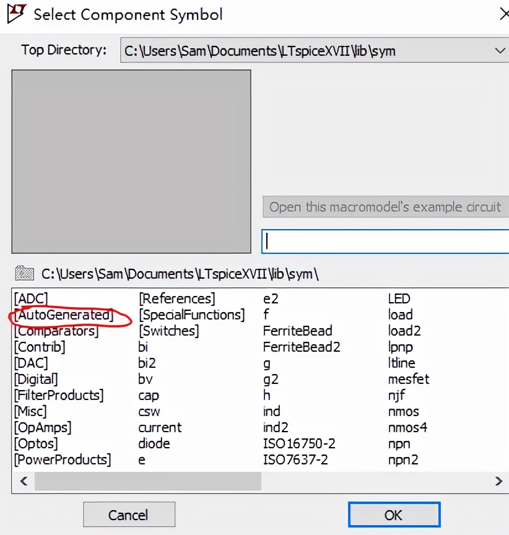Select the g2 symbol

[x=271, y=380]
